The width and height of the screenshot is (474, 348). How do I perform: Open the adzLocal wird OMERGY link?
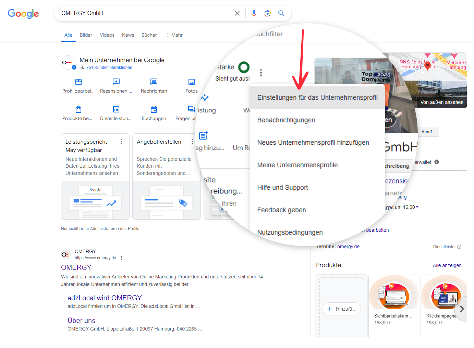point(105,298)
